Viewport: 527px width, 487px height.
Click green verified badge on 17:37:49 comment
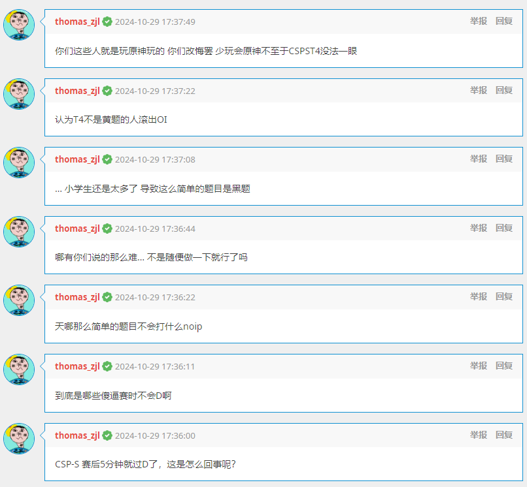(x=107, y=22)
